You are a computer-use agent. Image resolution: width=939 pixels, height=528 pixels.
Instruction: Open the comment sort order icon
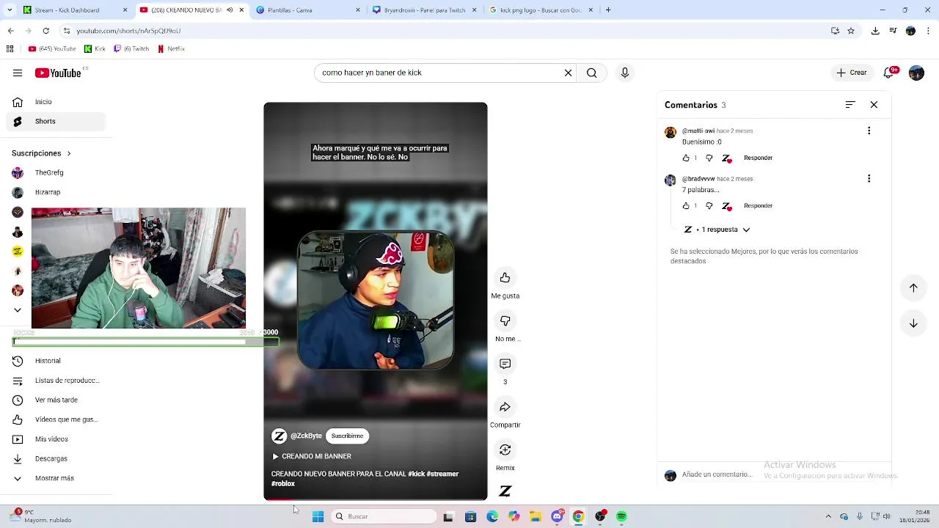click(850, 105)
